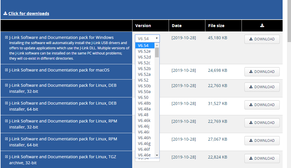
Task: Download the Linux RPM 64-bit, 27,067 KB
Action: pos(262,140)
